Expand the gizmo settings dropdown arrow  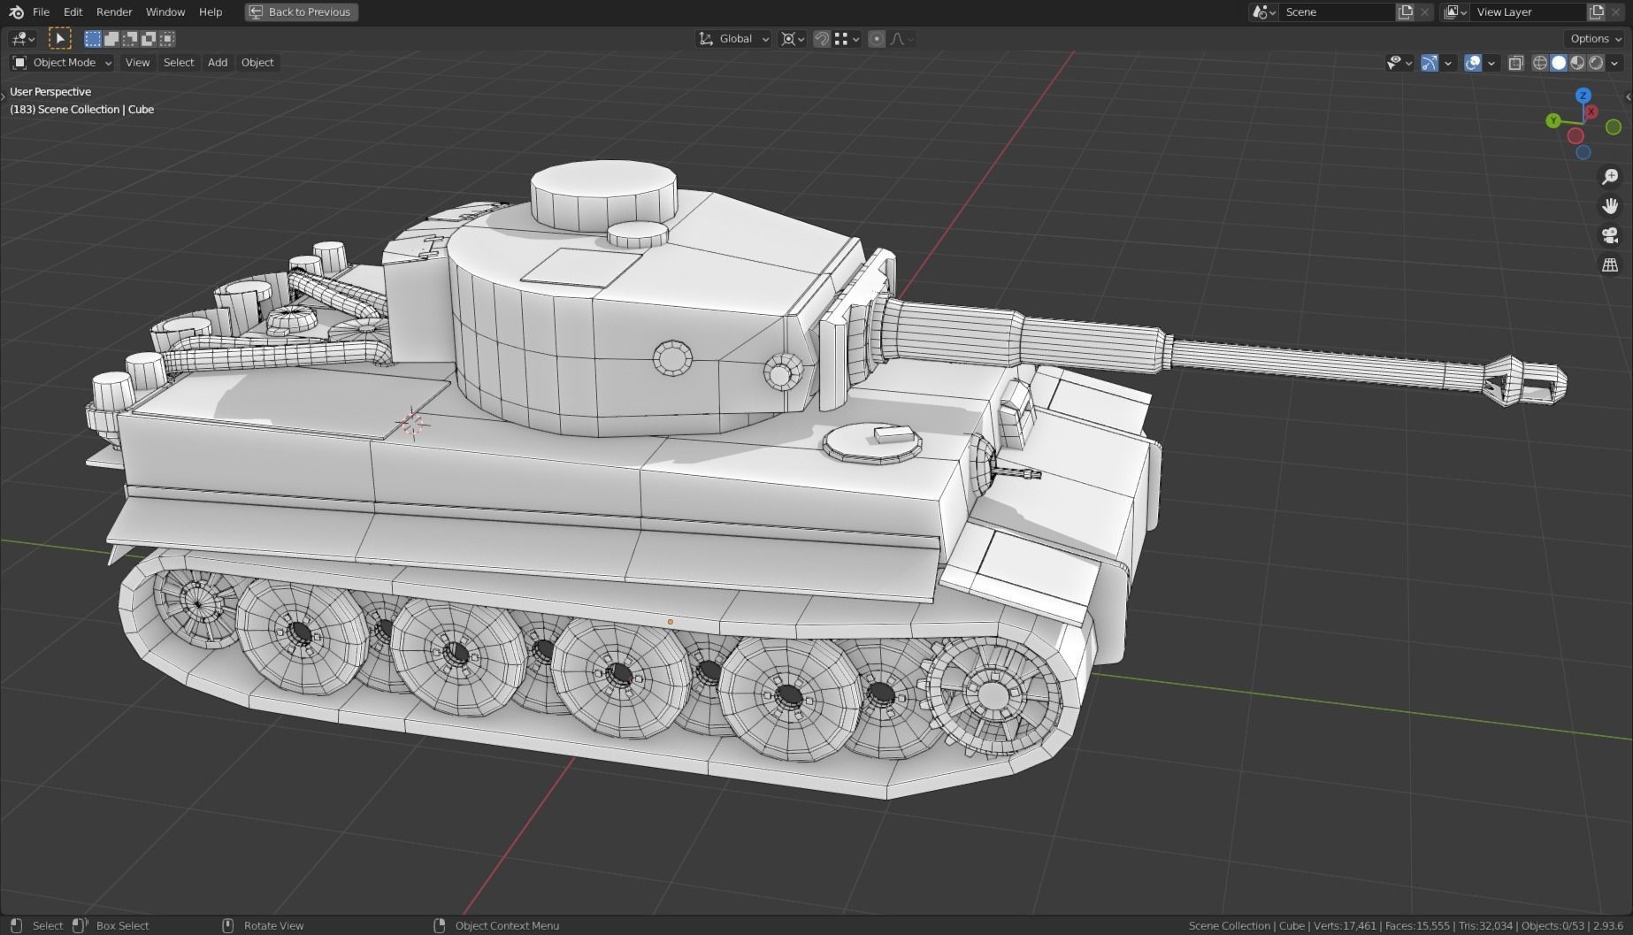pyautogui.click(x=1448, y=63)
